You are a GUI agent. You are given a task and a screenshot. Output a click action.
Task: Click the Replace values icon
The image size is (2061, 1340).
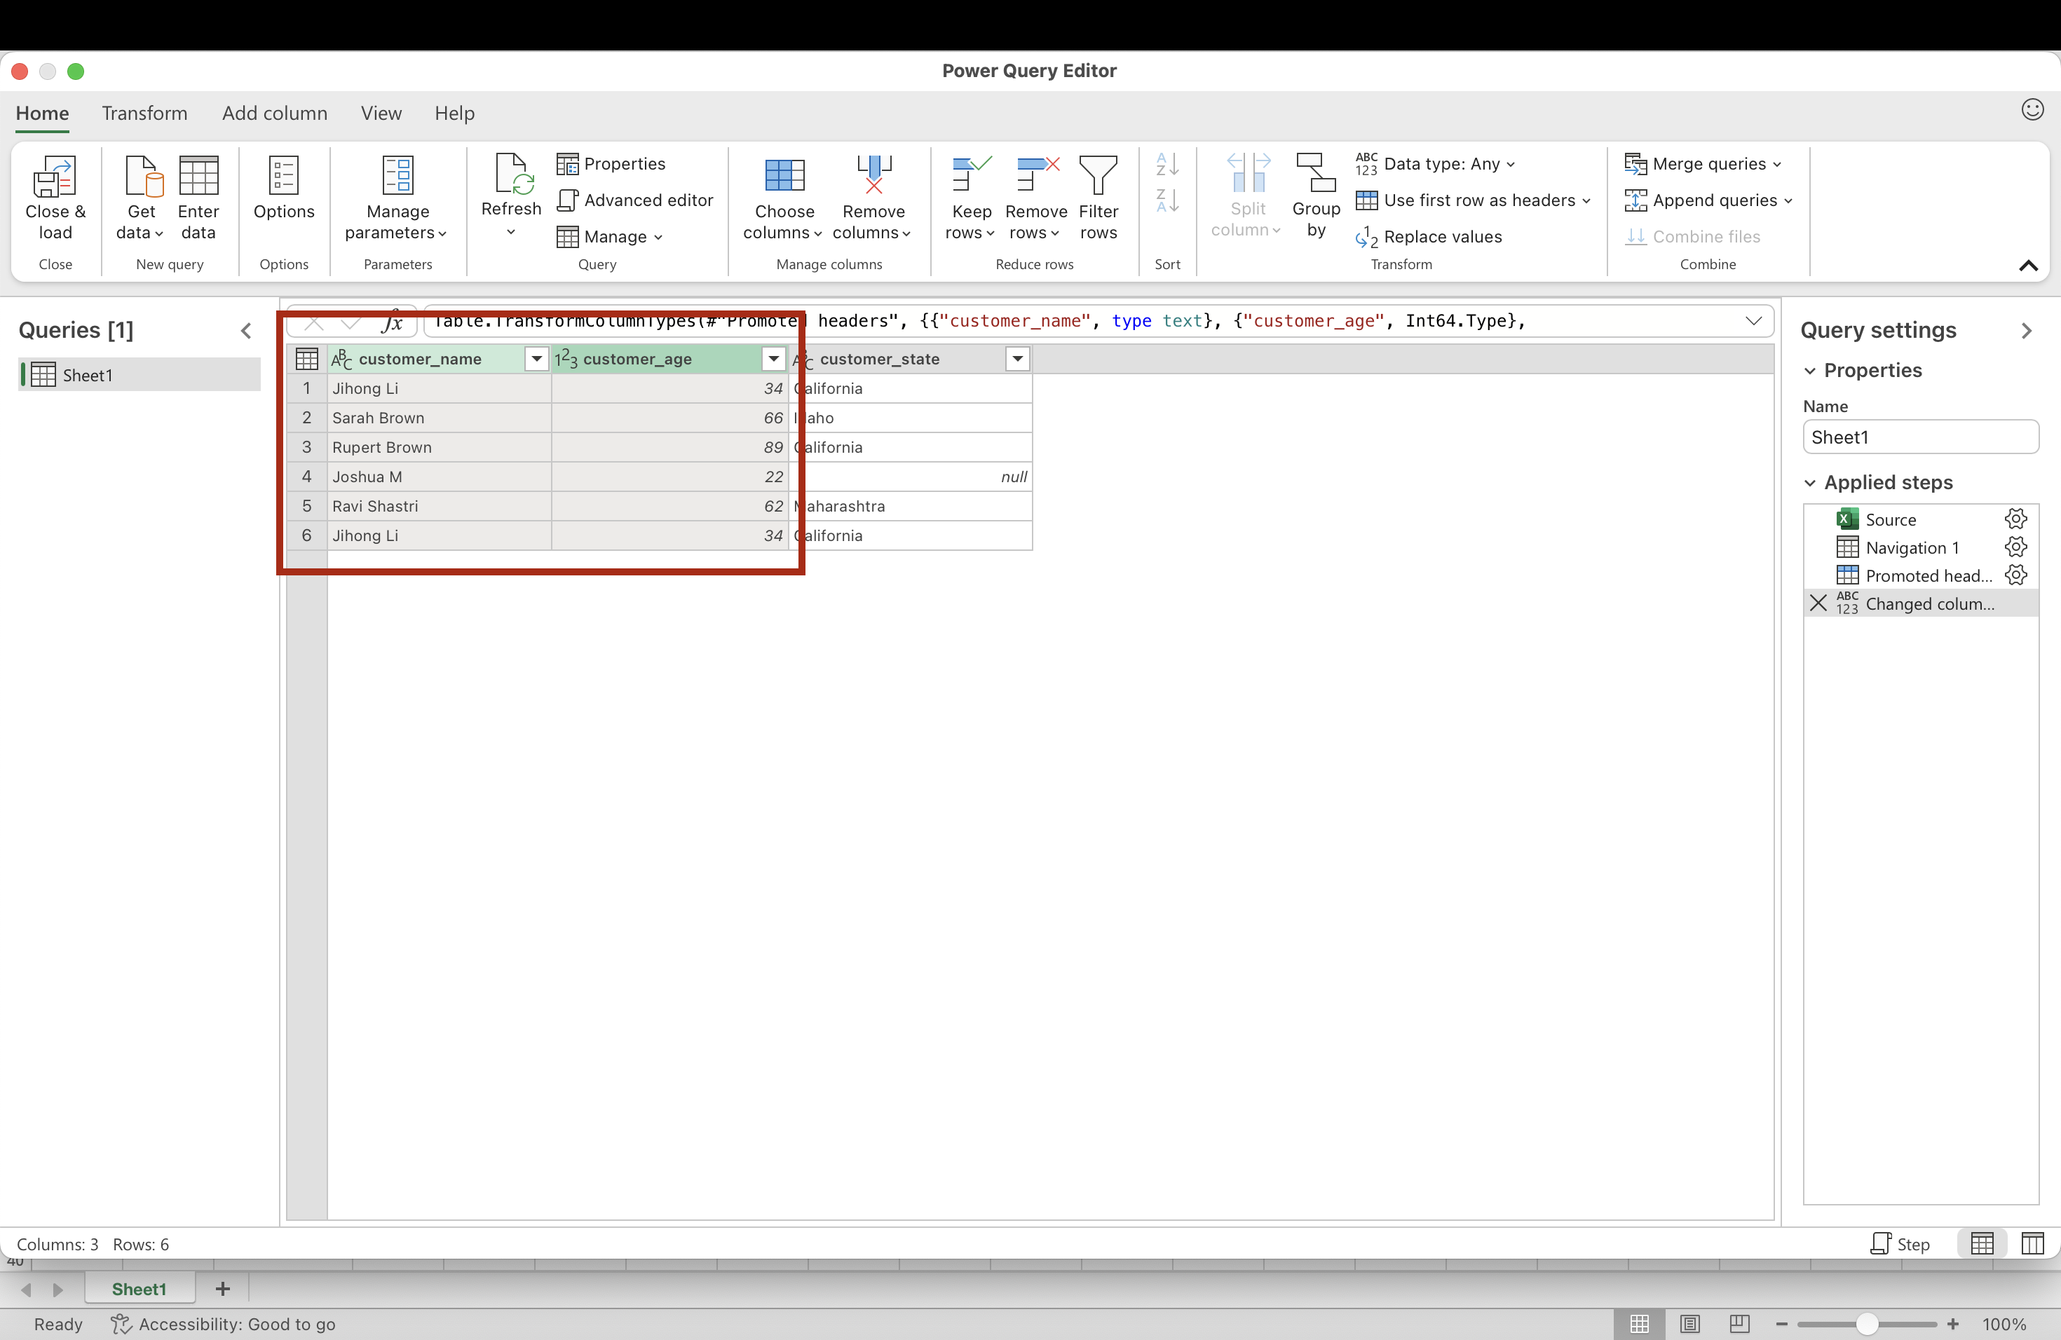tap(1366, 237)
